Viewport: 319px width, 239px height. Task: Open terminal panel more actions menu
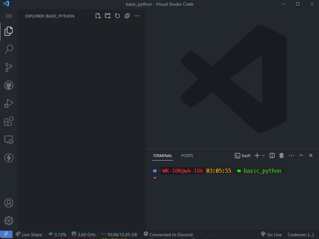click(x=291, y=156)
